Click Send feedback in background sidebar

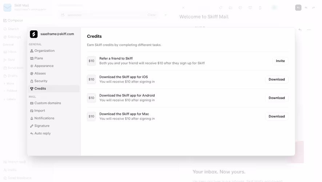18,178
